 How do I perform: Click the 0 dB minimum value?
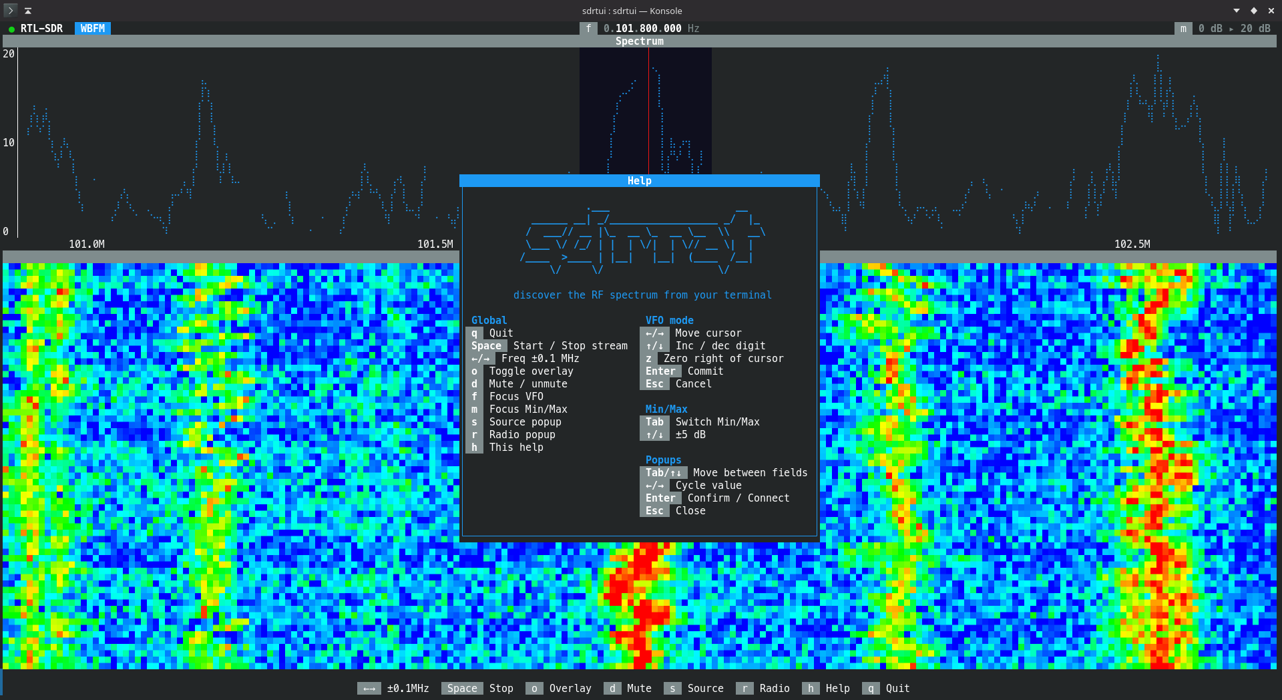(x=1210, y=28)
